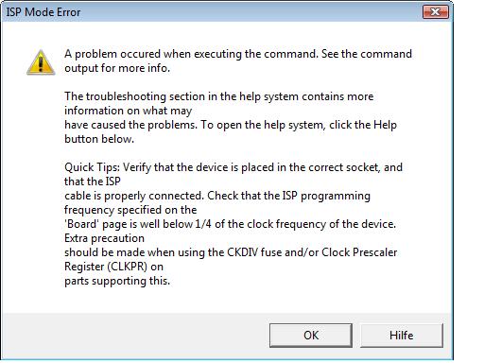Viewport: 484px width, 363px height.
Task: Select the 'troubleshooting section' text line
Action: (x=219, y=96)
